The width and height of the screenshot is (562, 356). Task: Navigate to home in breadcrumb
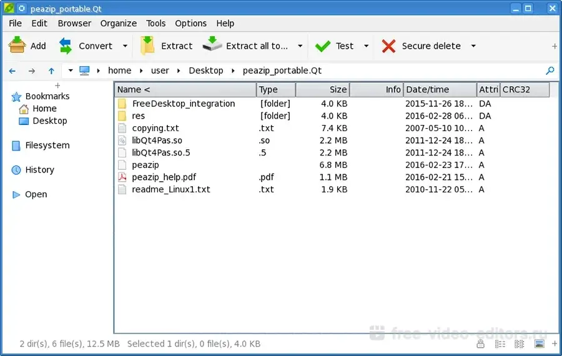pos(120,71)
